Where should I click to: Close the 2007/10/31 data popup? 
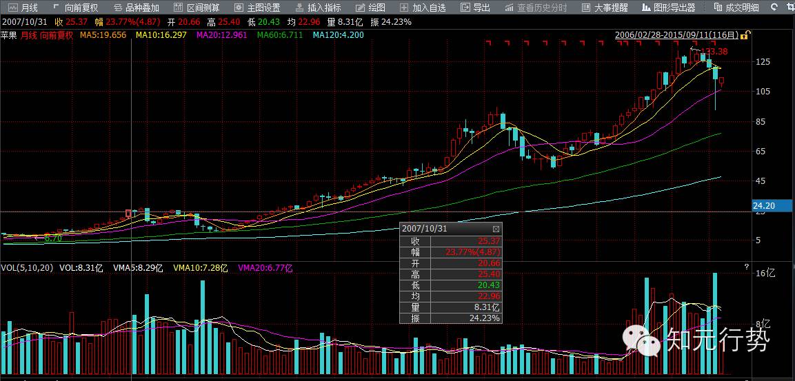pos(496,229)
